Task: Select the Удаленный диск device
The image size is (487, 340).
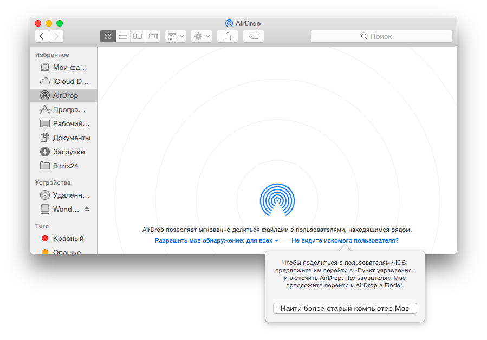Action: [64, 195]
